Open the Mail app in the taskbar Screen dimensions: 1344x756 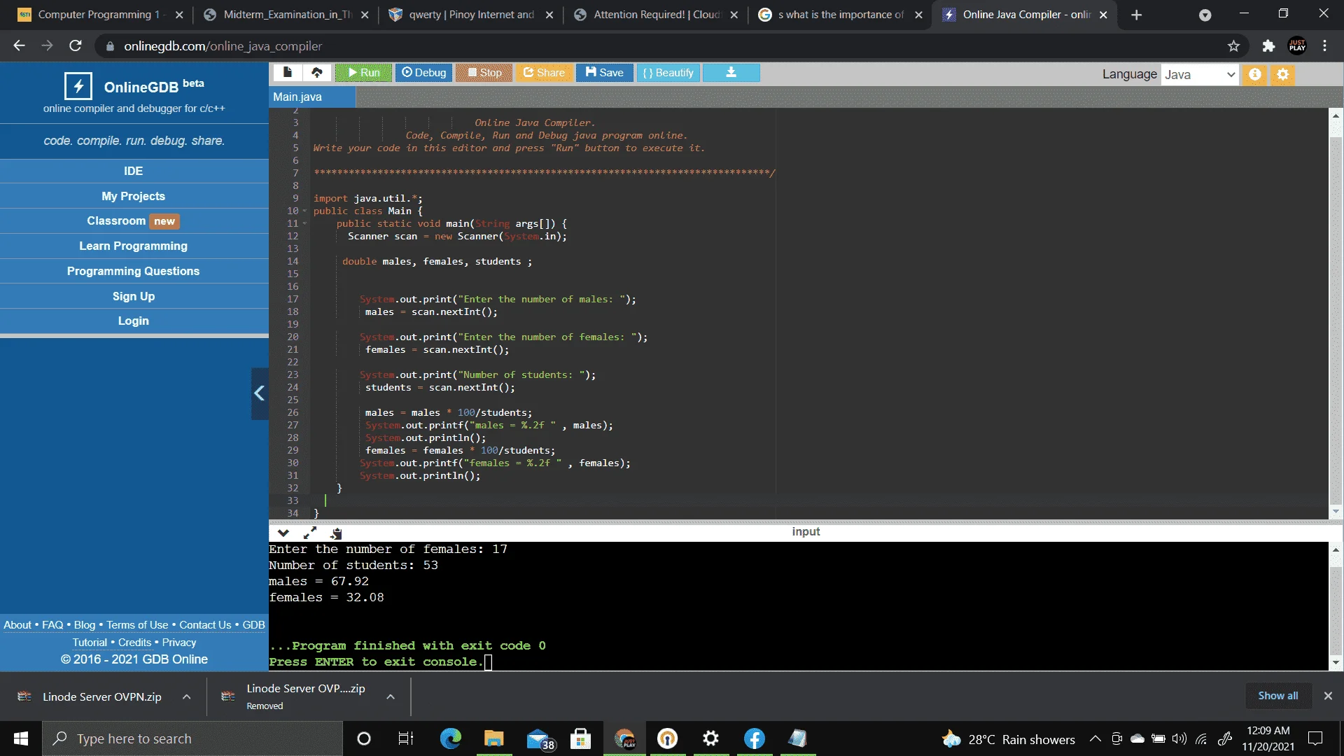(x=539, y=738)
